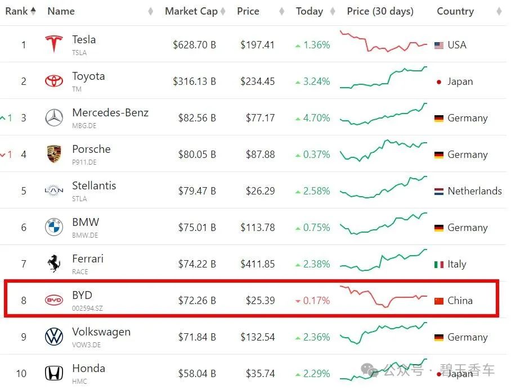Image resolution: width=511 pixels, height=390 pixels.
Task: Sort by Price column header
Action: (248, 11)
